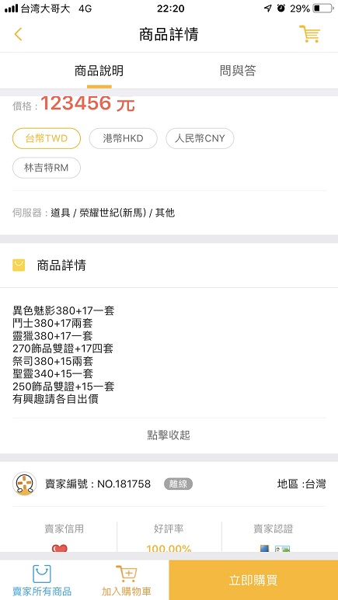
Task: Select 港幣HKD currency option
Action: (123, 138)
